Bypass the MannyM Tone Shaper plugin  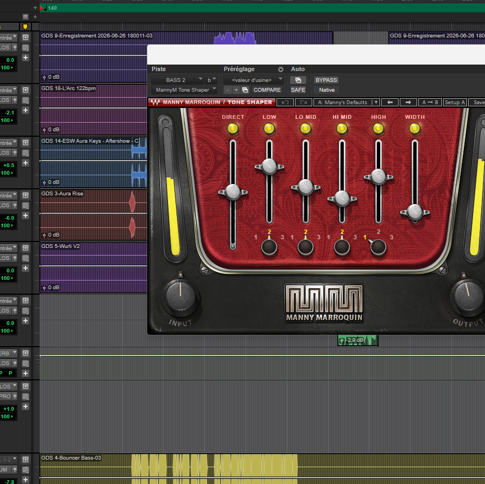(326, 80)
